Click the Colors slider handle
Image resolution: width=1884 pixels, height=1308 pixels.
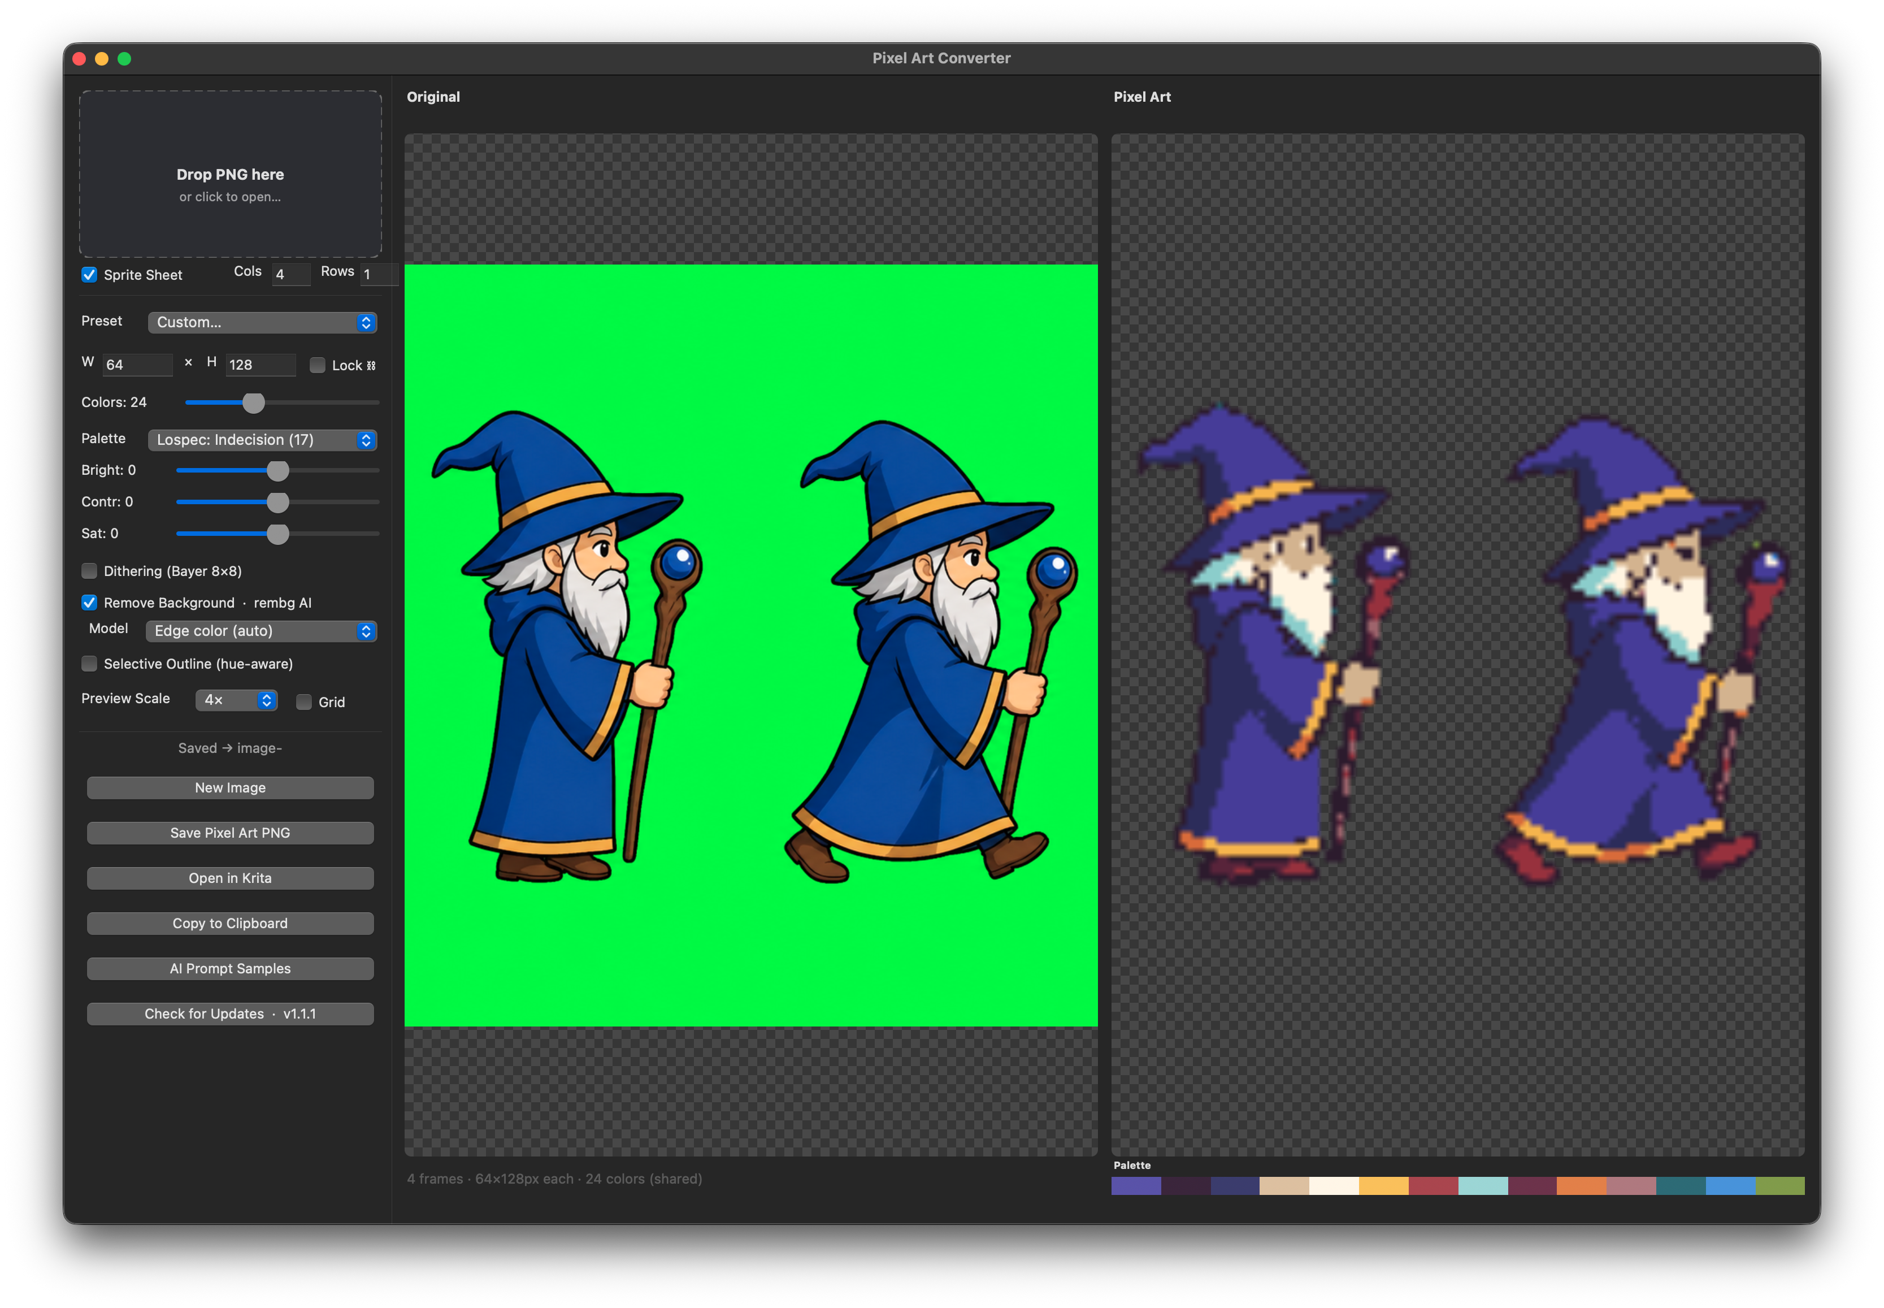point(254,402)
